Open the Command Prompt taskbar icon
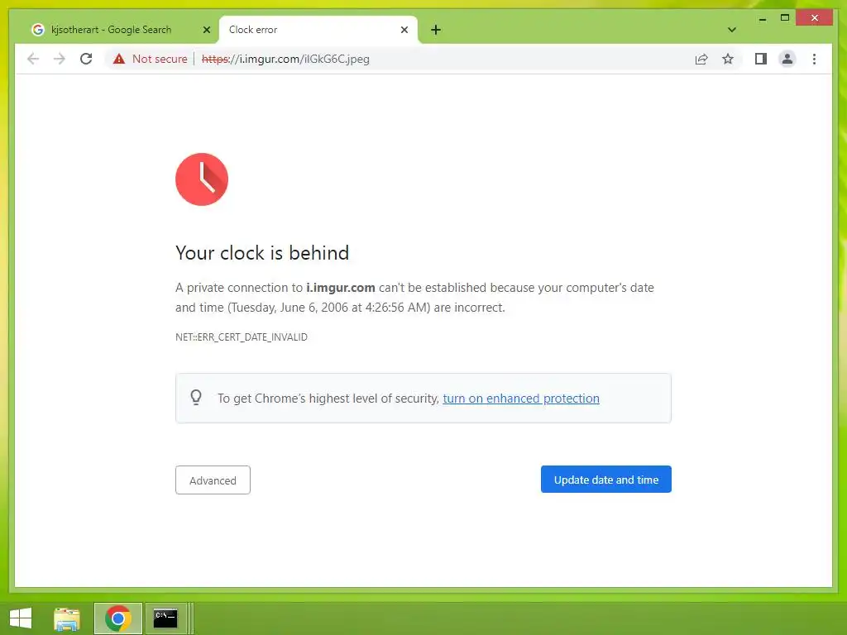Image resolution: width=847 pixels, height=635 pixels. pyautogui.click(x=165, y=618)
